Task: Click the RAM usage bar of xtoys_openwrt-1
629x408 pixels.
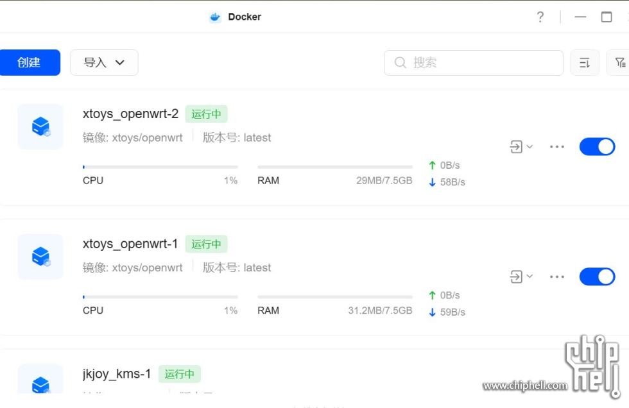Action: [x=335, y=297]
